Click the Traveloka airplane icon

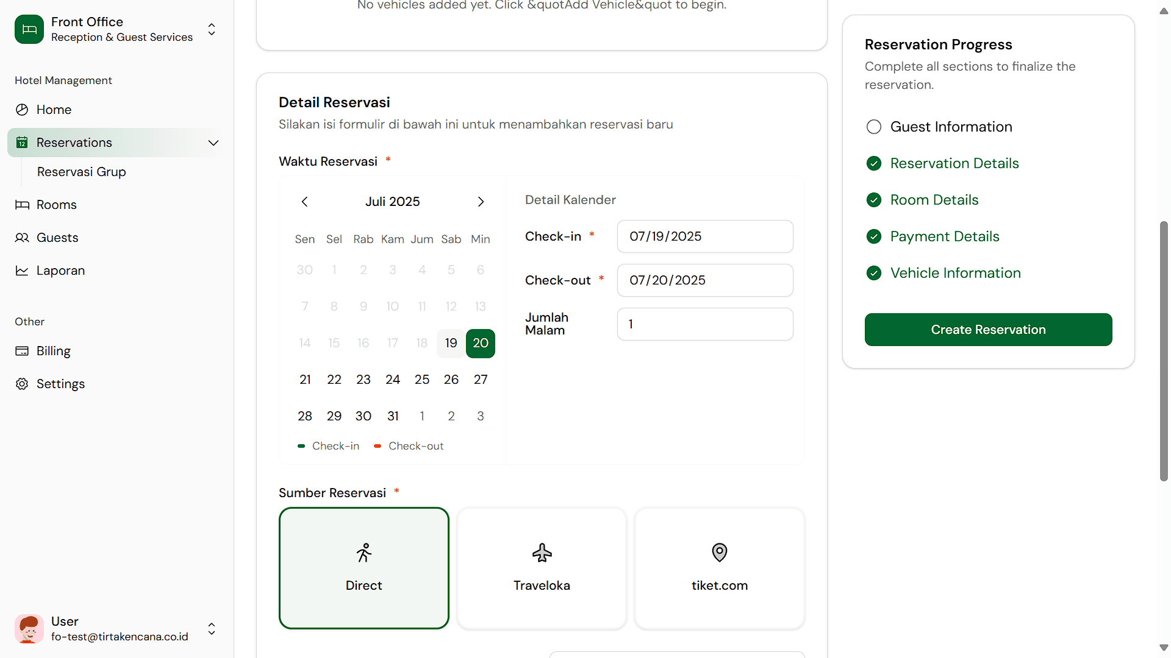click(542, 553)
